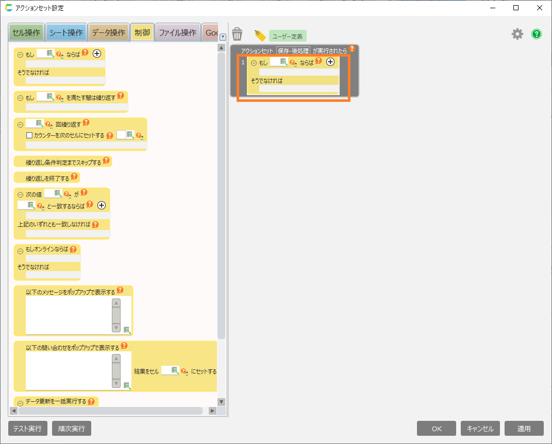Click help icon beside もしオンラインならば
Image resolution: width=552 pixels, height=444 pixels.
[x=73, y=249]
